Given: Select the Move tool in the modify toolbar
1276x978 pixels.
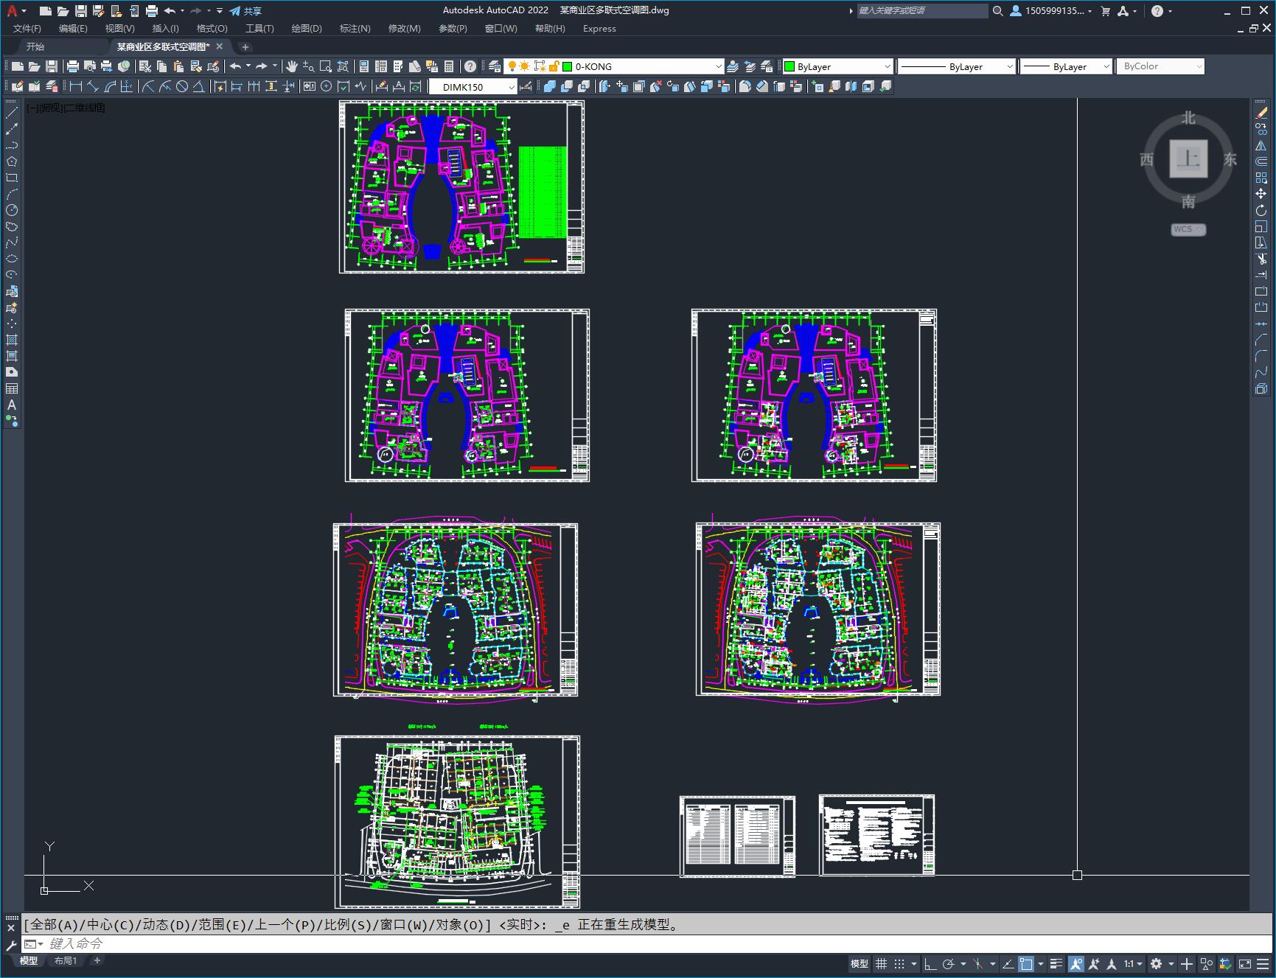Looking at the screenshot, I should click(x=1261, y=194).
